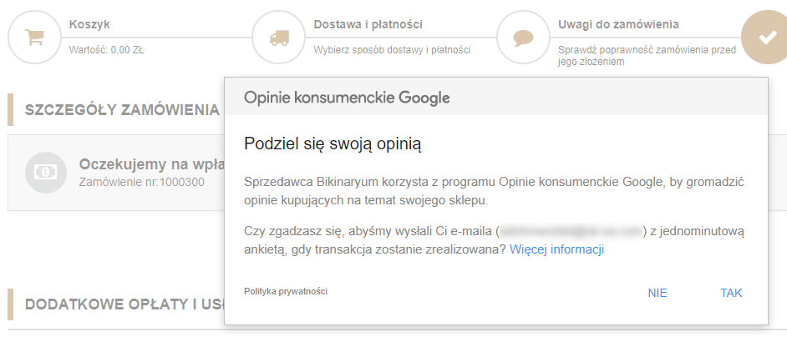Click the Szczegóły zamówienia section heading

point(122,110)
